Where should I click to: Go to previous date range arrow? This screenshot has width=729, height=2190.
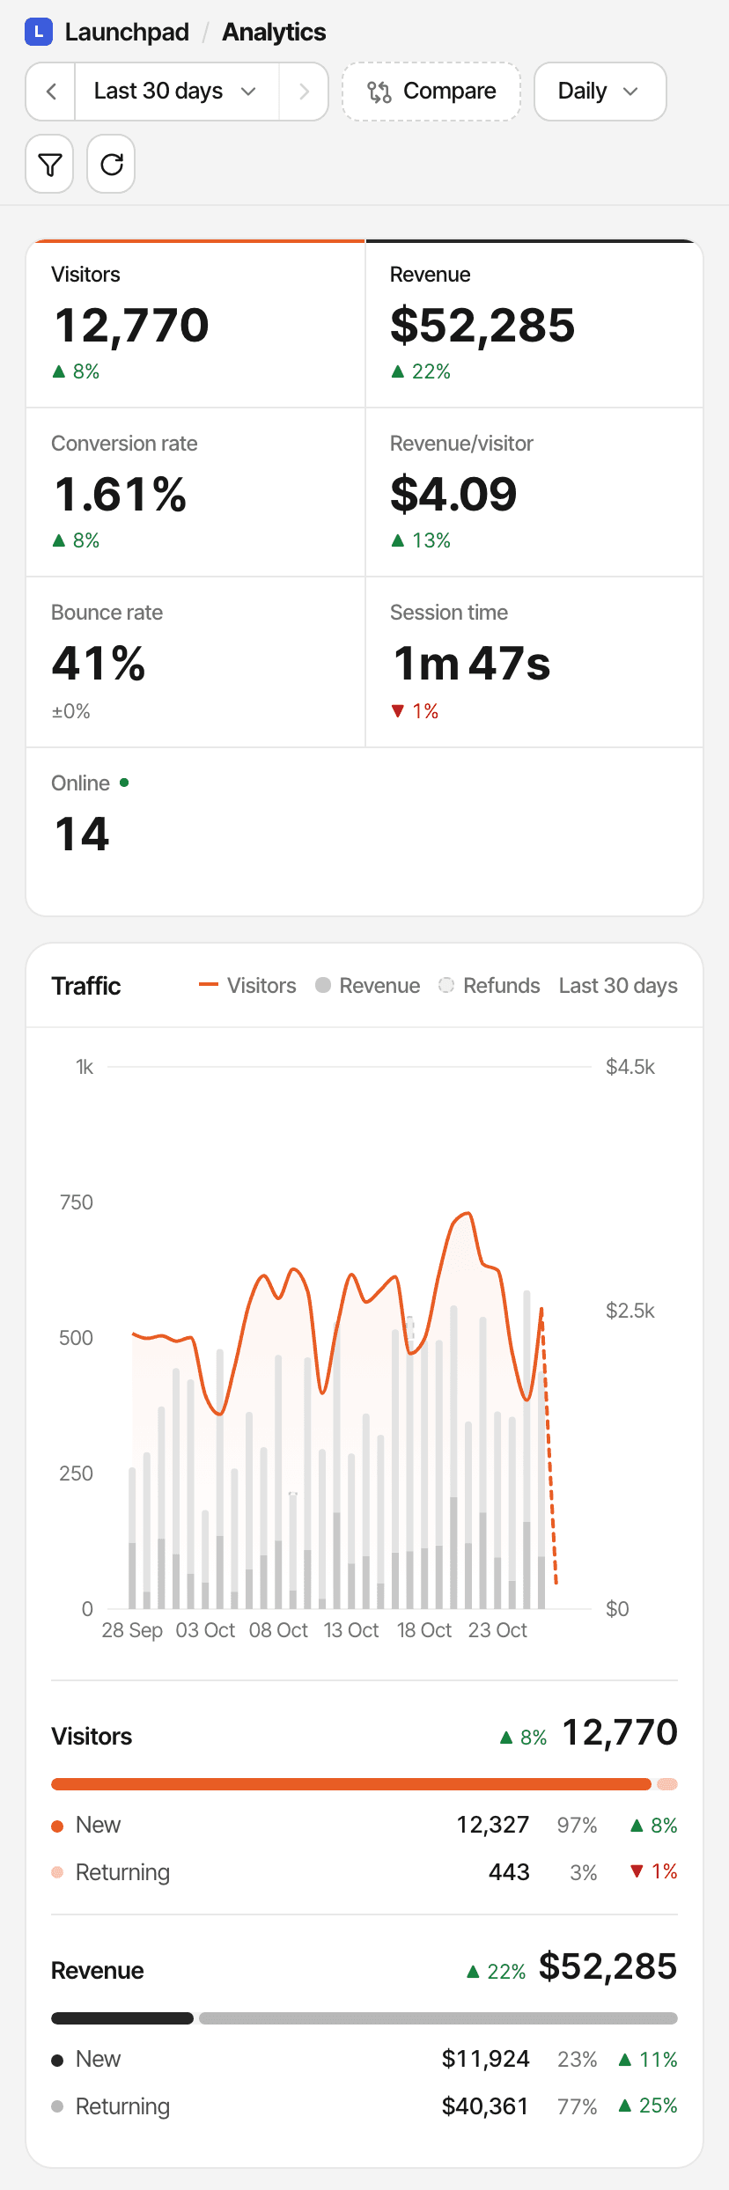coord(51,92)
